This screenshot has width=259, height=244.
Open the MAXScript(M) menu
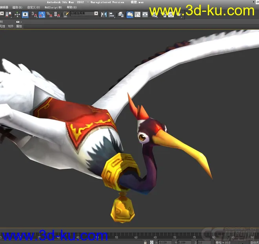pyautogui.click(x=53, y=7)
